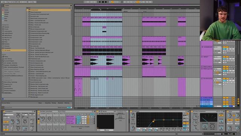Click the transport Stop button
Image resolution: width=241 pixels, height=136 pixels.
point(103,2)
